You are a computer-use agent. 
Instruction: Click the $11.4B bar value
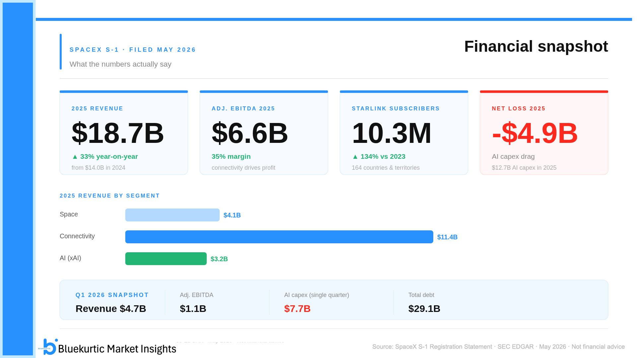447,237
